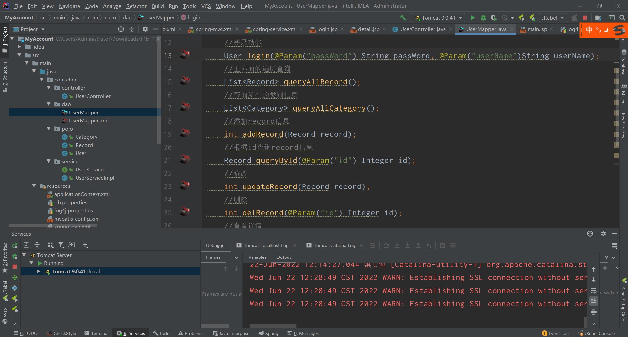The image size is (628, 337).
Task: Open the Refactor menu
Action: click(x=136, y=6)
